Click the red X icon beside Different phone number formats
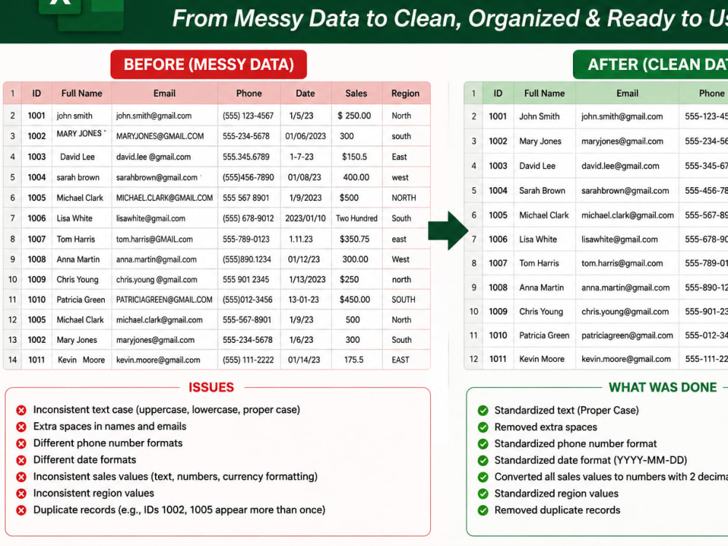The image size is (728, 546). 21,443
